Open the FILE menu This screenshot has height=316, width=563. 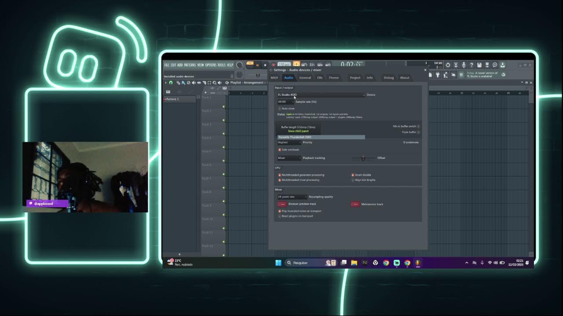167,65
